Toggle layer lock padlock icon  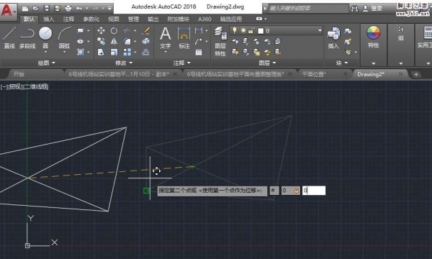[251, 30]
